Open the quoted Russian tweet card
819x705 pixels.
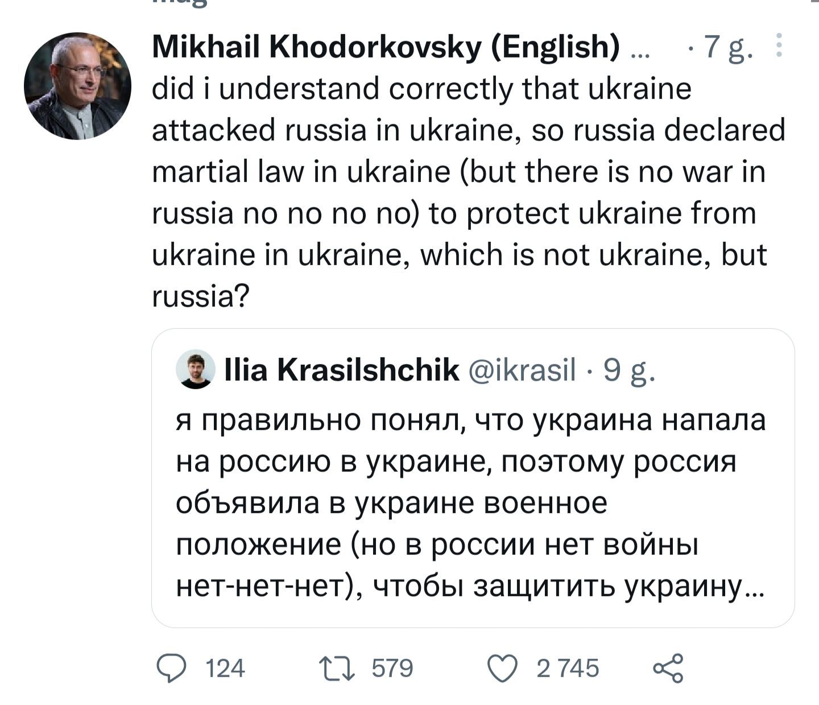click(473, 478)
